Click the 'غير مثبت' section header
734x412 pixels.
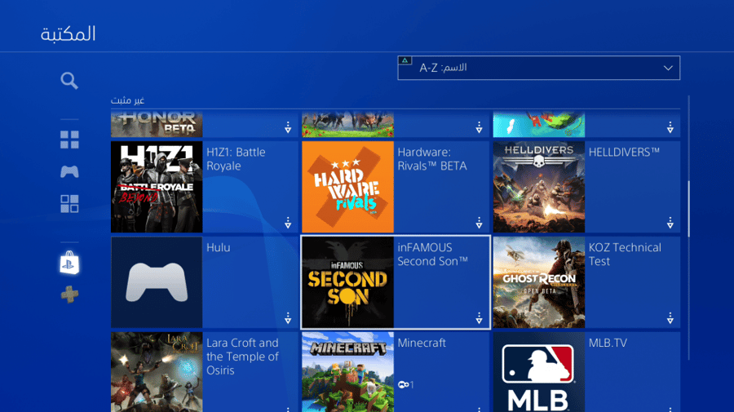point(127,100)
